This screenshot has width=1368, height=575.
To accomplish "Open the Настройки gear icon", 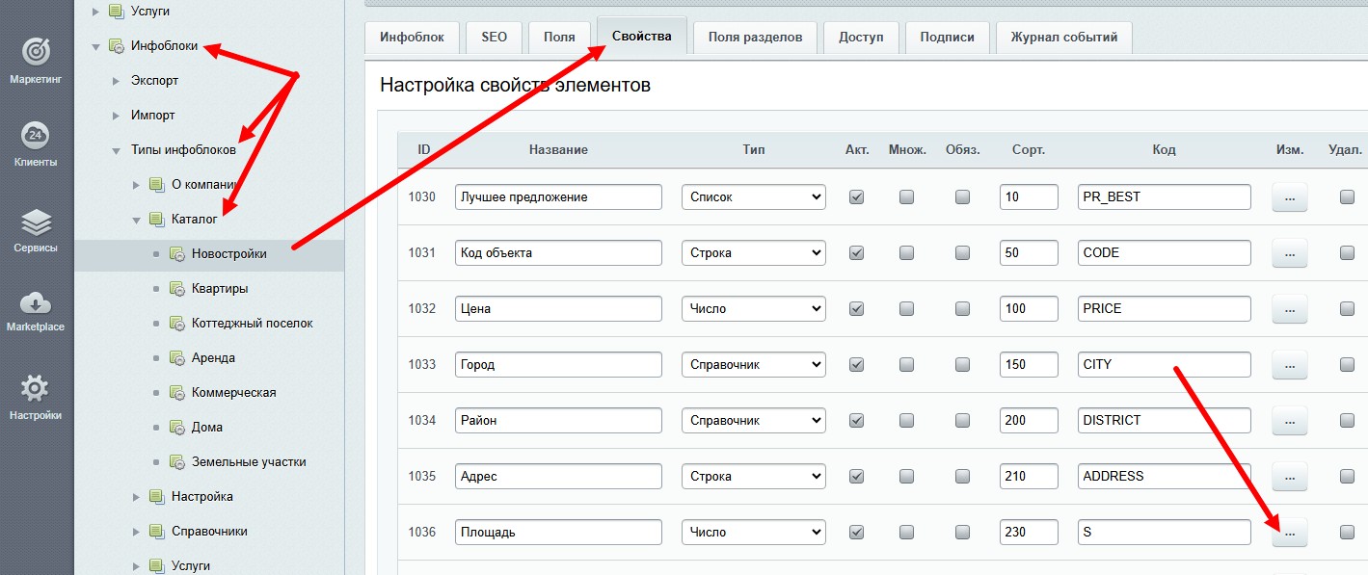I will [x=36, y=389].
